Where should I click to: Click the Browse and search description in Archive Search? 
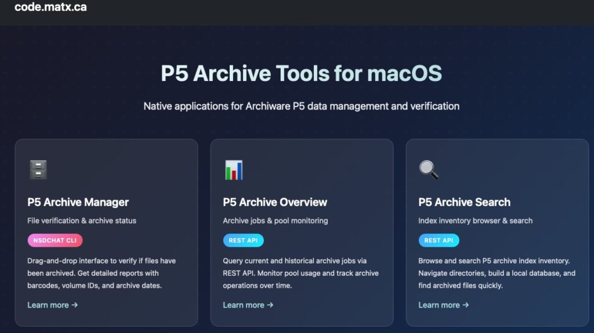coord(497,273)
